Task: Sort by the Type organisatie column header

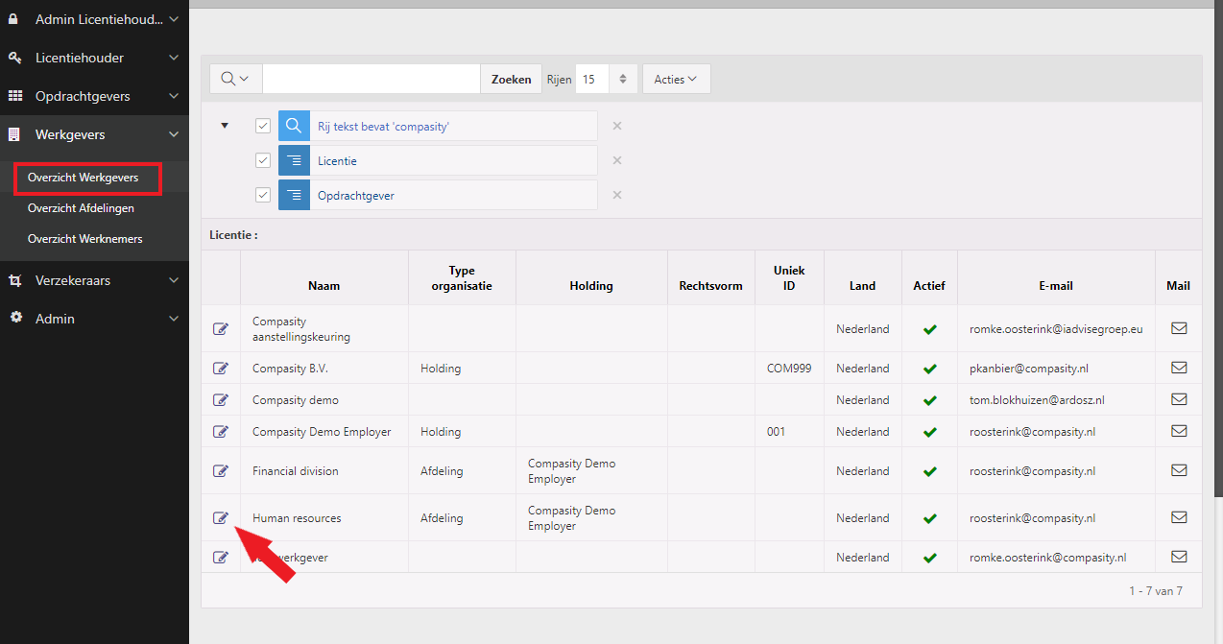Action: 462,278
